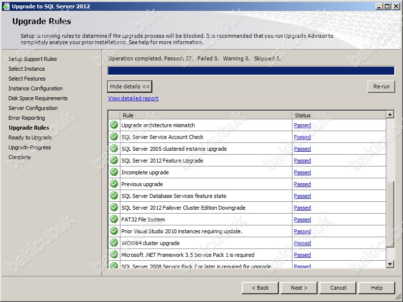Open Passed link for FAT32 File System
The height and width of the screenshot is (302, 403).
coord(302,220)
